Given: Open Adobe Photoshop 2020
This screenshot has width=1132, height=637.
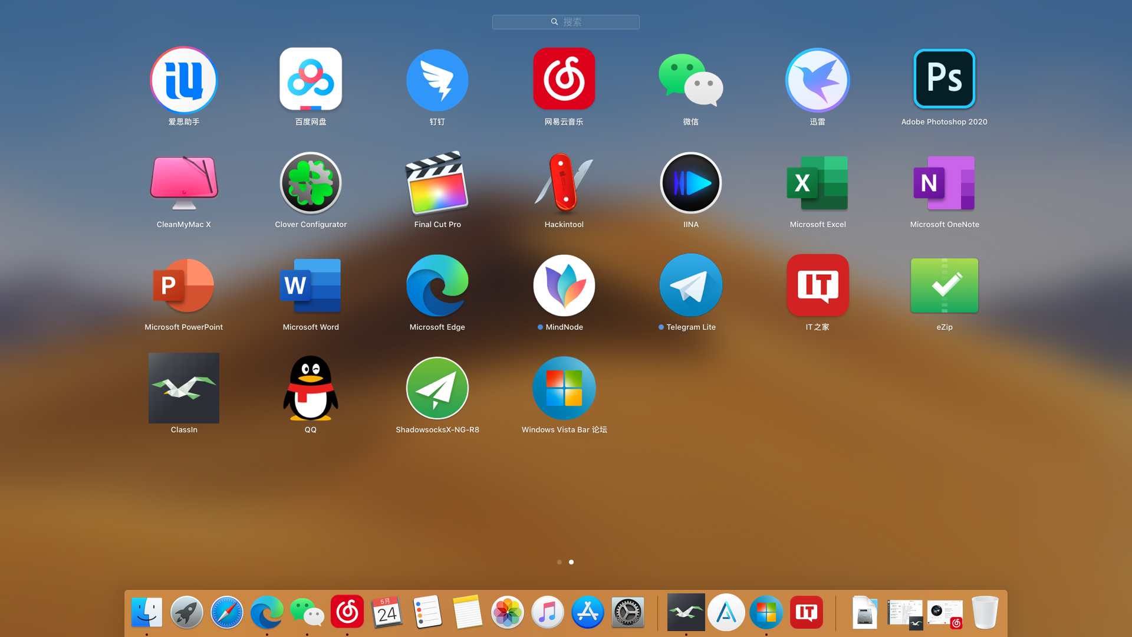Looking at the screenshot, I should coord(945,79).
